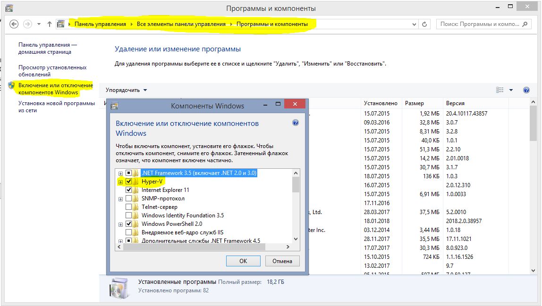542x306 pixels.
Task: Open 'Панель управления — домашняя страница' link
Action: pyautogui.click(x=47, y=49)
